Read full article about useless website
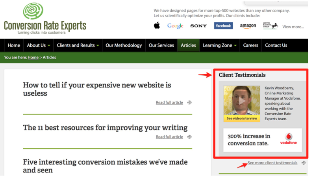This screenshot has height=176, width=315. pos(169,103)
